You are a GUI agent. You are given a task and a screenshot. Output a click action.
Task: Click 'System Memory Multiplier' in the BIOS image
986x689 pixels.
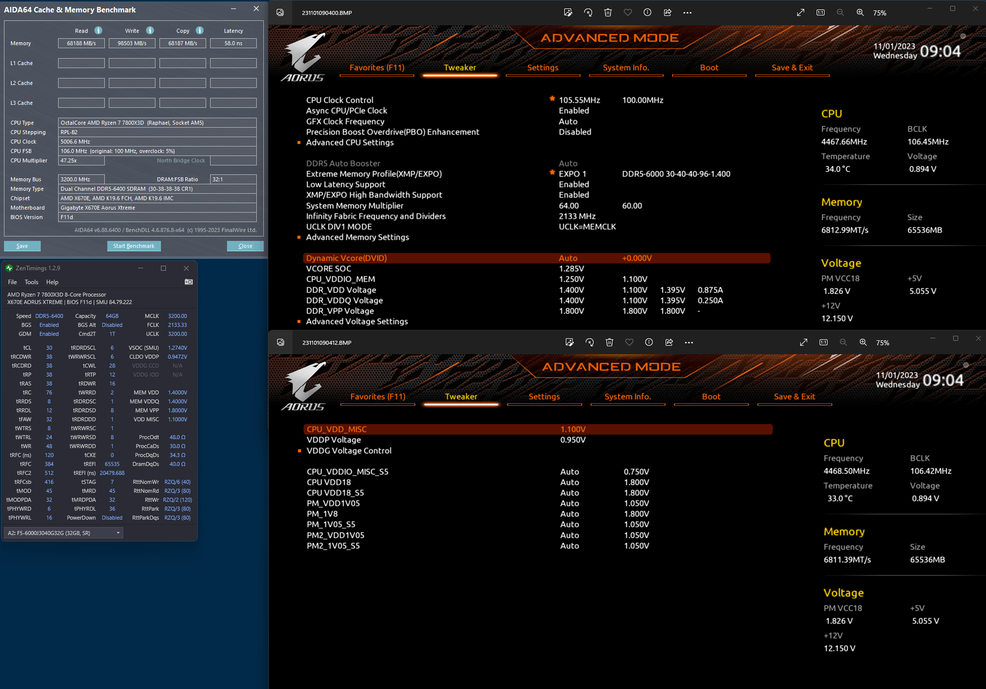click(x=355, y=206)
